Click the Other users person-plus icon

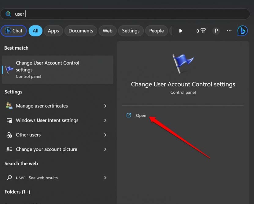coord(9,135)
